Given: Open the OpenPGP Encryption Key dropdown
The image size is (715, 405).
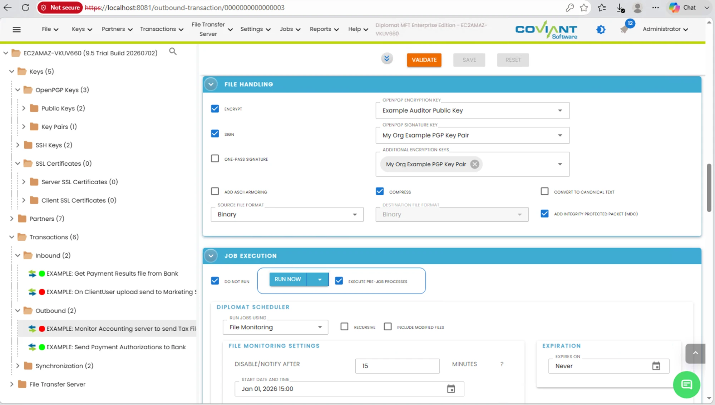Looking at the screenshot, I should 472,111.
